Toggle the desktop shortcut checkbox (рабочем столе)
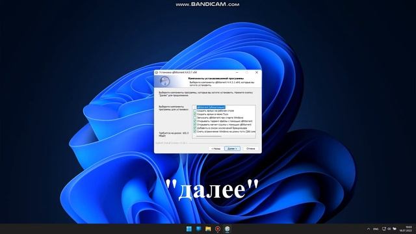Screen dimensions: 416x234 195,110
